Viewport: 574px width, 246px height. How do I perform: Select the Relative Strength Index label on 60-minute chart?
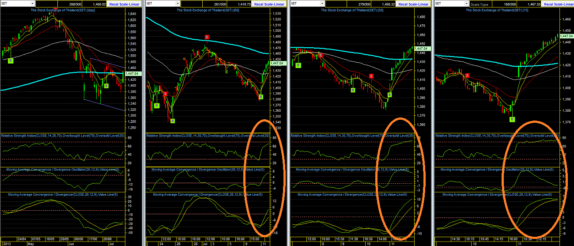coord(208,135)
